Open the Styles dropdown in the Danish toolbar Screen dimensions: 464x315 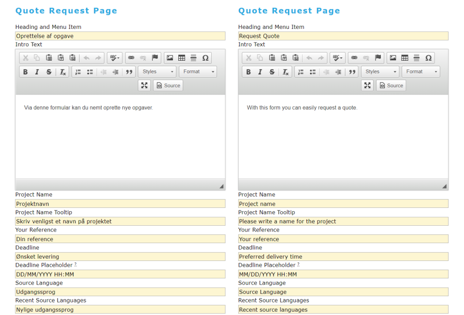tap(157, 71)
